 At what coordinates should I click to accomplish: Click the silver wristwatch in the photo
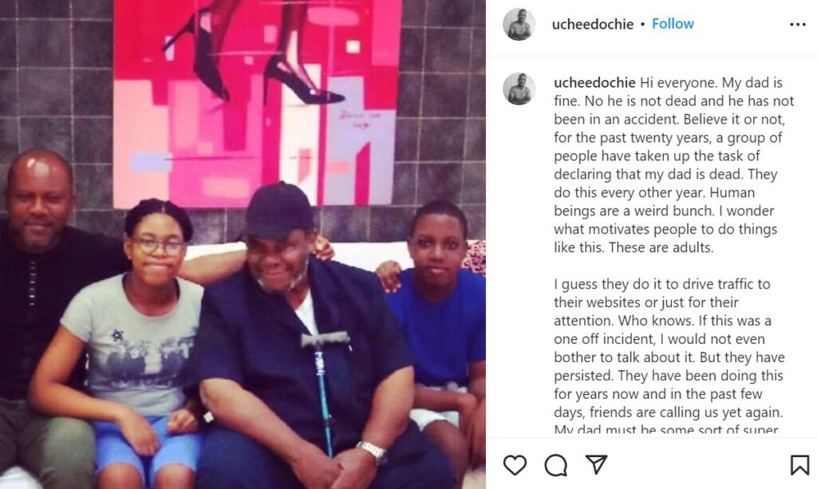click(372, 452)
